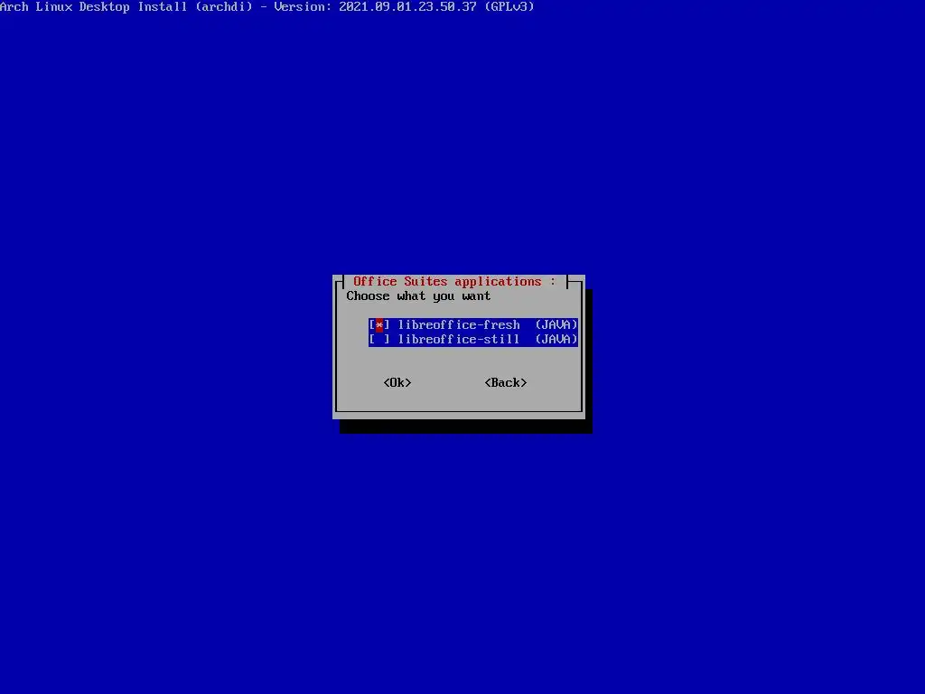Screen dimensions: 925x694
Task: Select the libreoffice-still package name
Action: [459, 340]
